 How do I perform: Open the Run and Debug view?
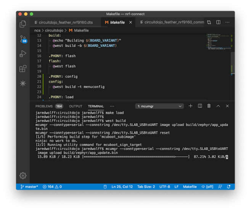pyautogui.click(x=23, y=54)
